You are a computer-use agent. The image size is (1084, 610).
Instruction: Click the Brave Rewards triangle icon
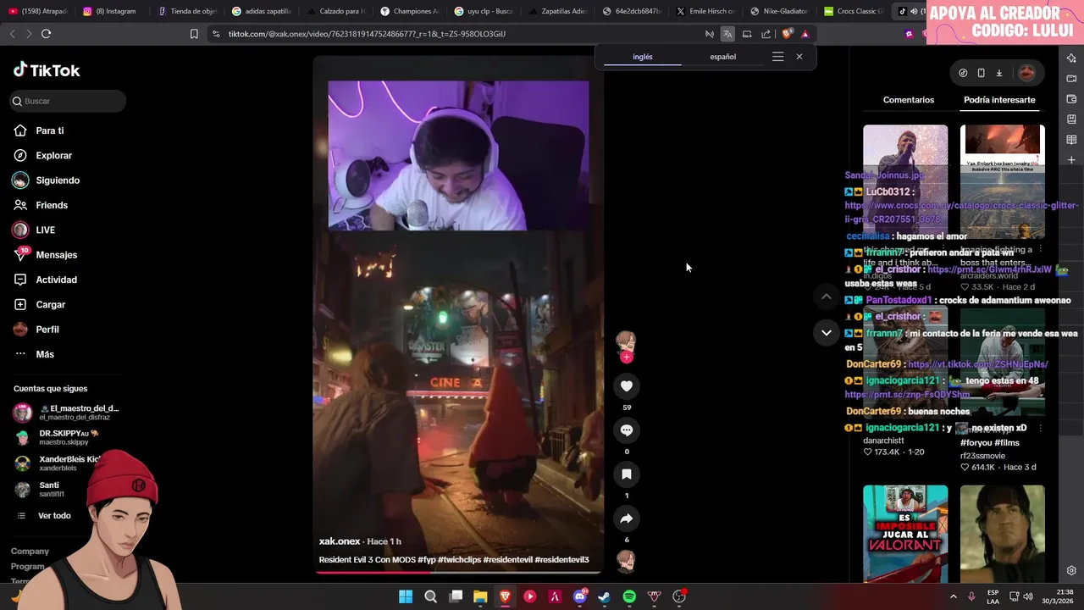[805, 34]
